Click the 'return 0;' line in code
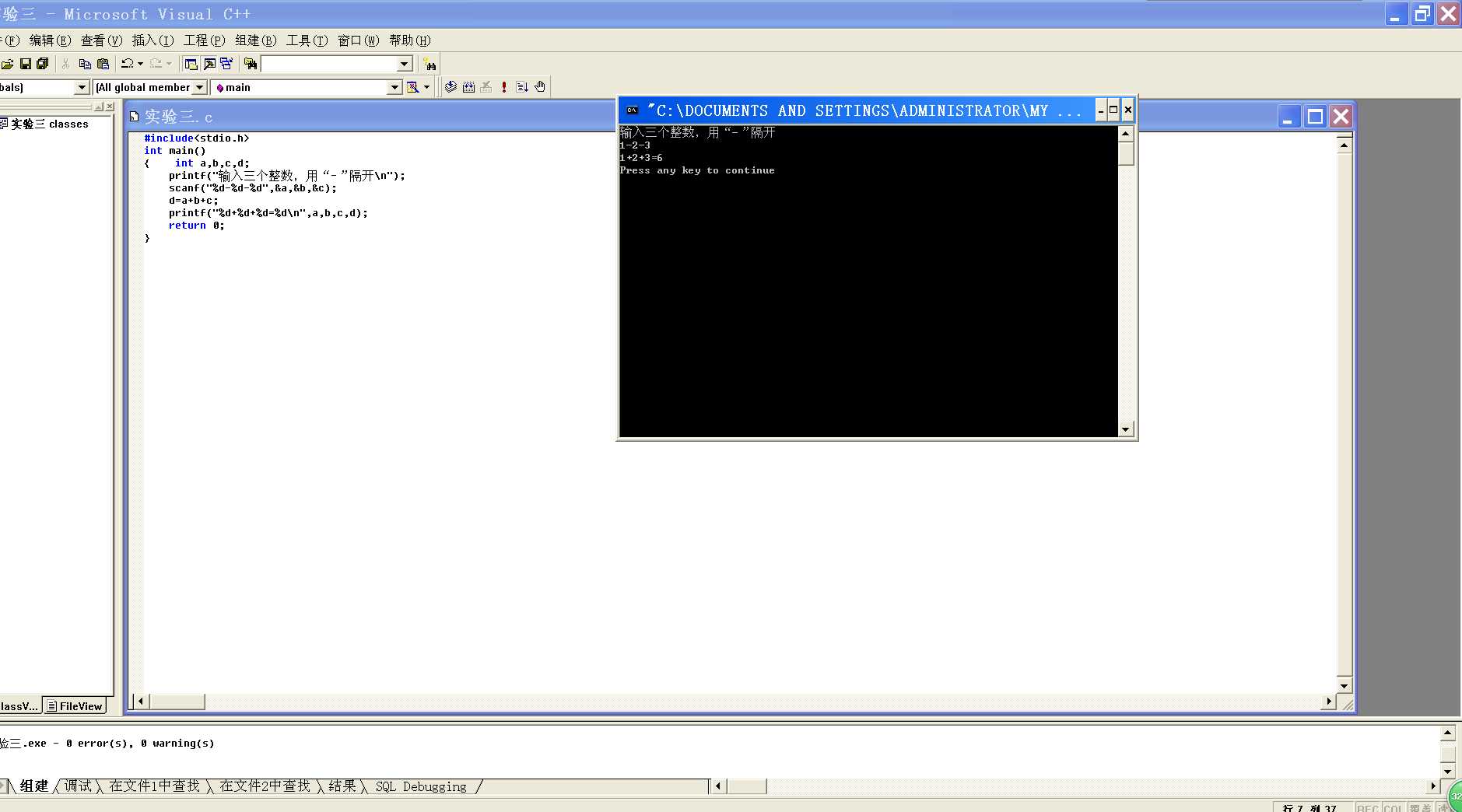Viewport: 1462px width, 812px height. pyautogui.click(x=196, y=226)
